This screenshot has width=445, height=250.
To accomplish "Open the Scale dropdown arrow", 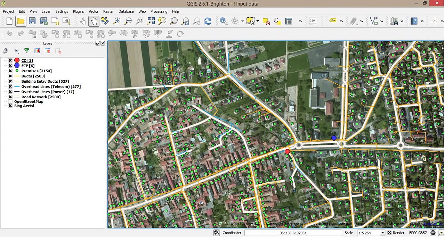I will tap(382, 233).
